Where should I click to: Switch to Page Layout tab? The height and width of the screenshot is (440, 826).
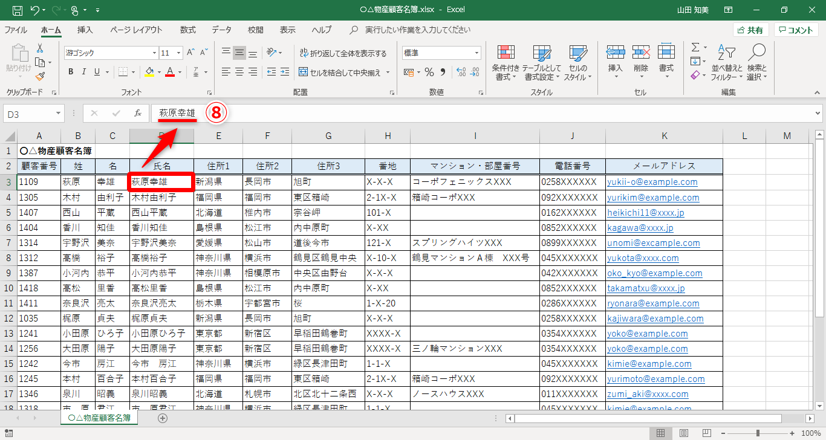click(x=136, y=30)
